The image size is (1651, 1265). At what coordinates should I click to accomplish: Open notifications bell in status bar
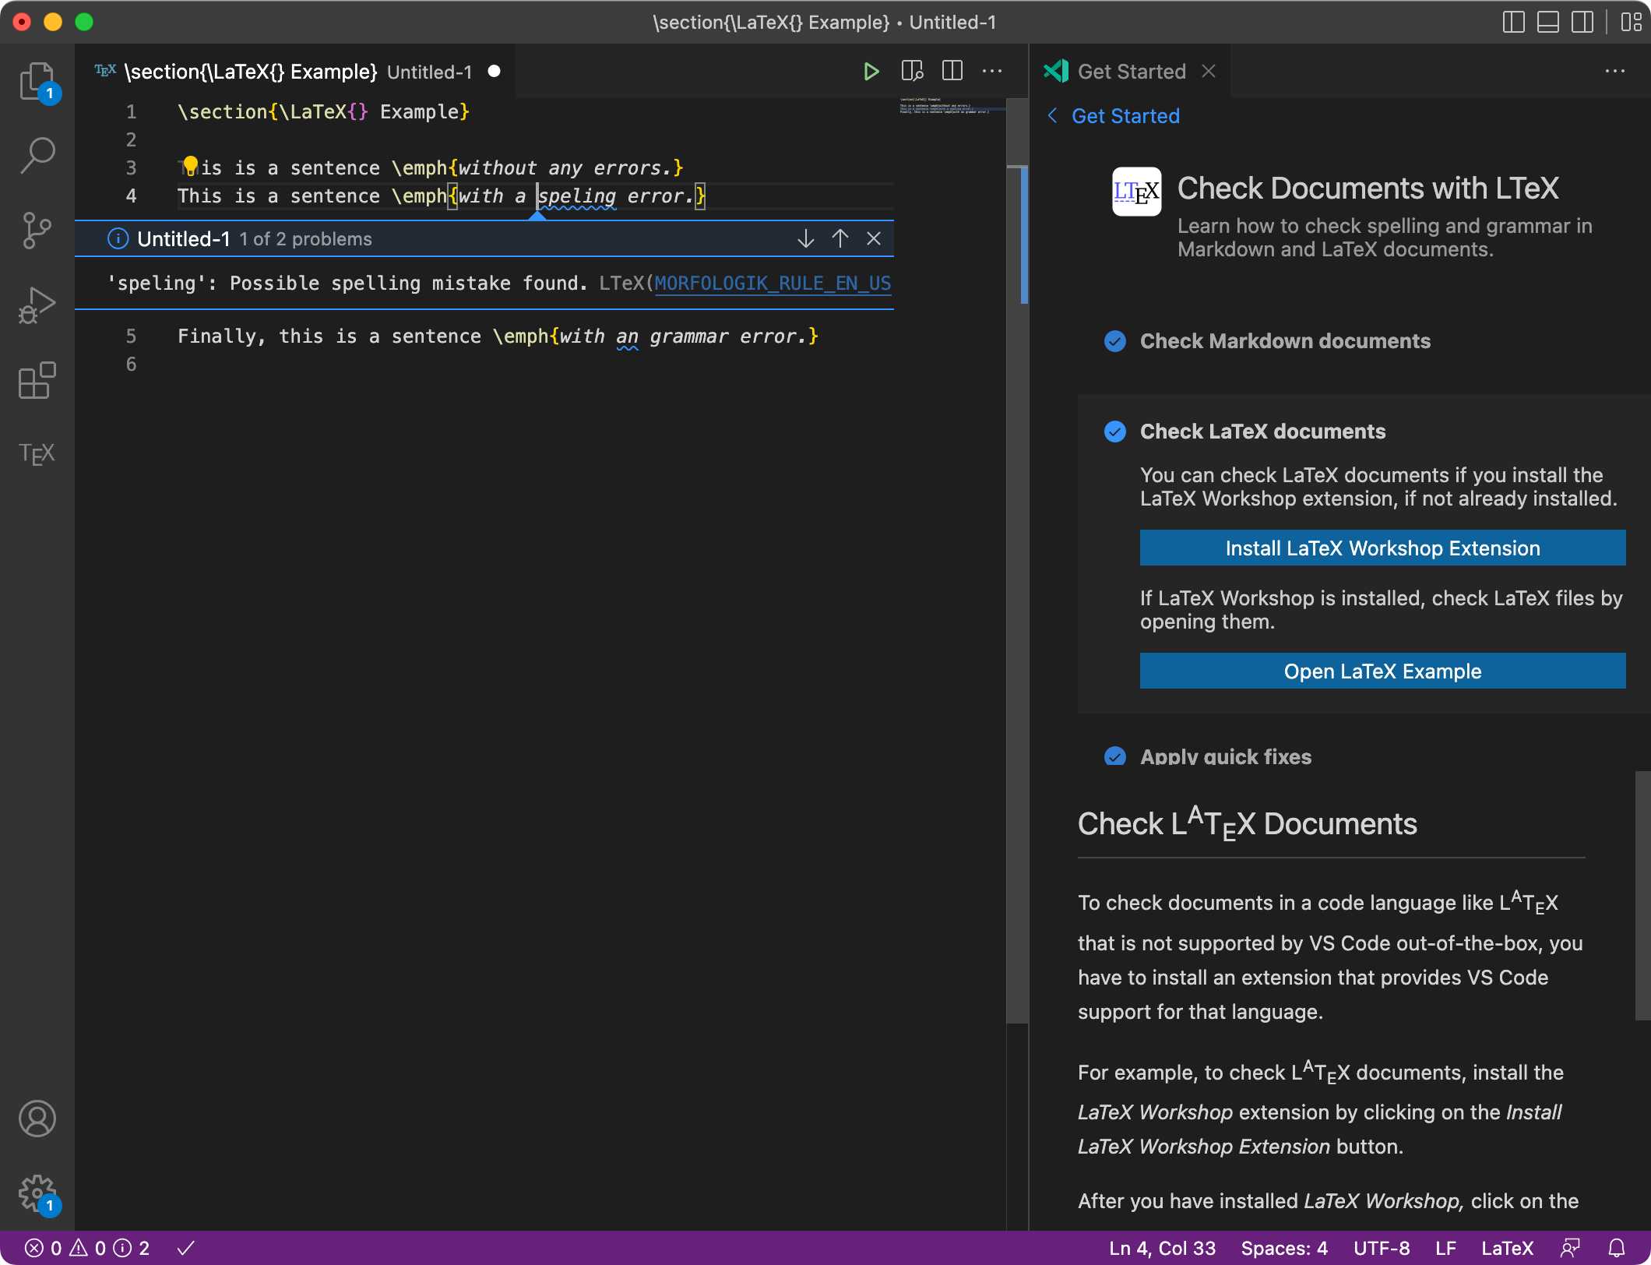point(1617,1247)
